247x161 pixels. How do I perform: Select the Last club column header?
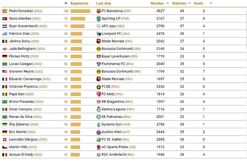[104, 3]
